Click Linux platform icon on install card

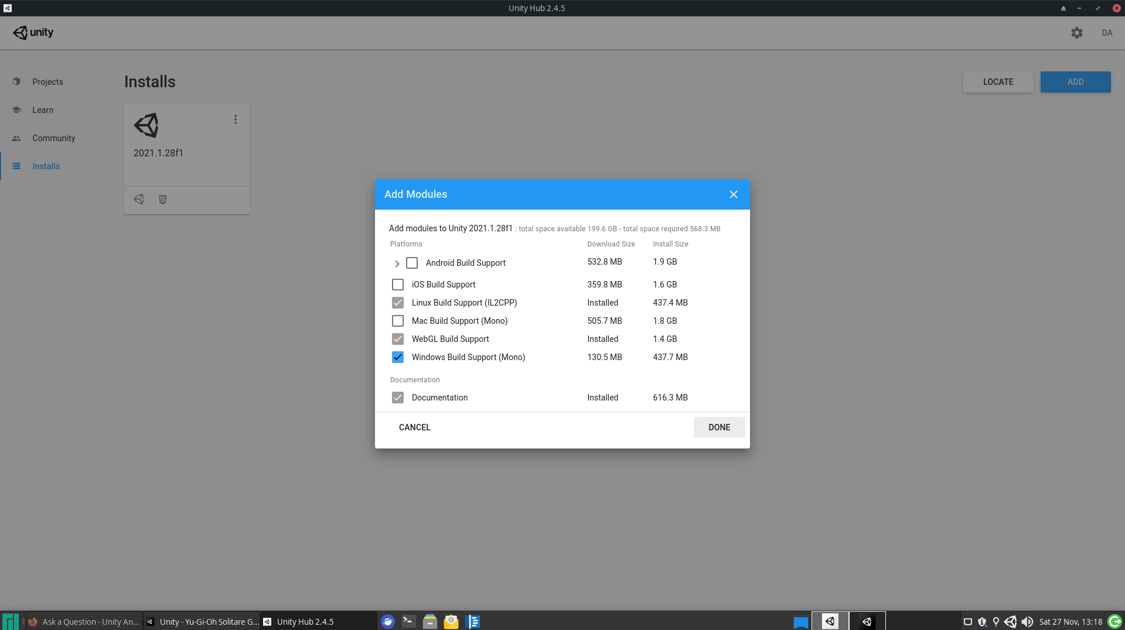tap(139, 199)
